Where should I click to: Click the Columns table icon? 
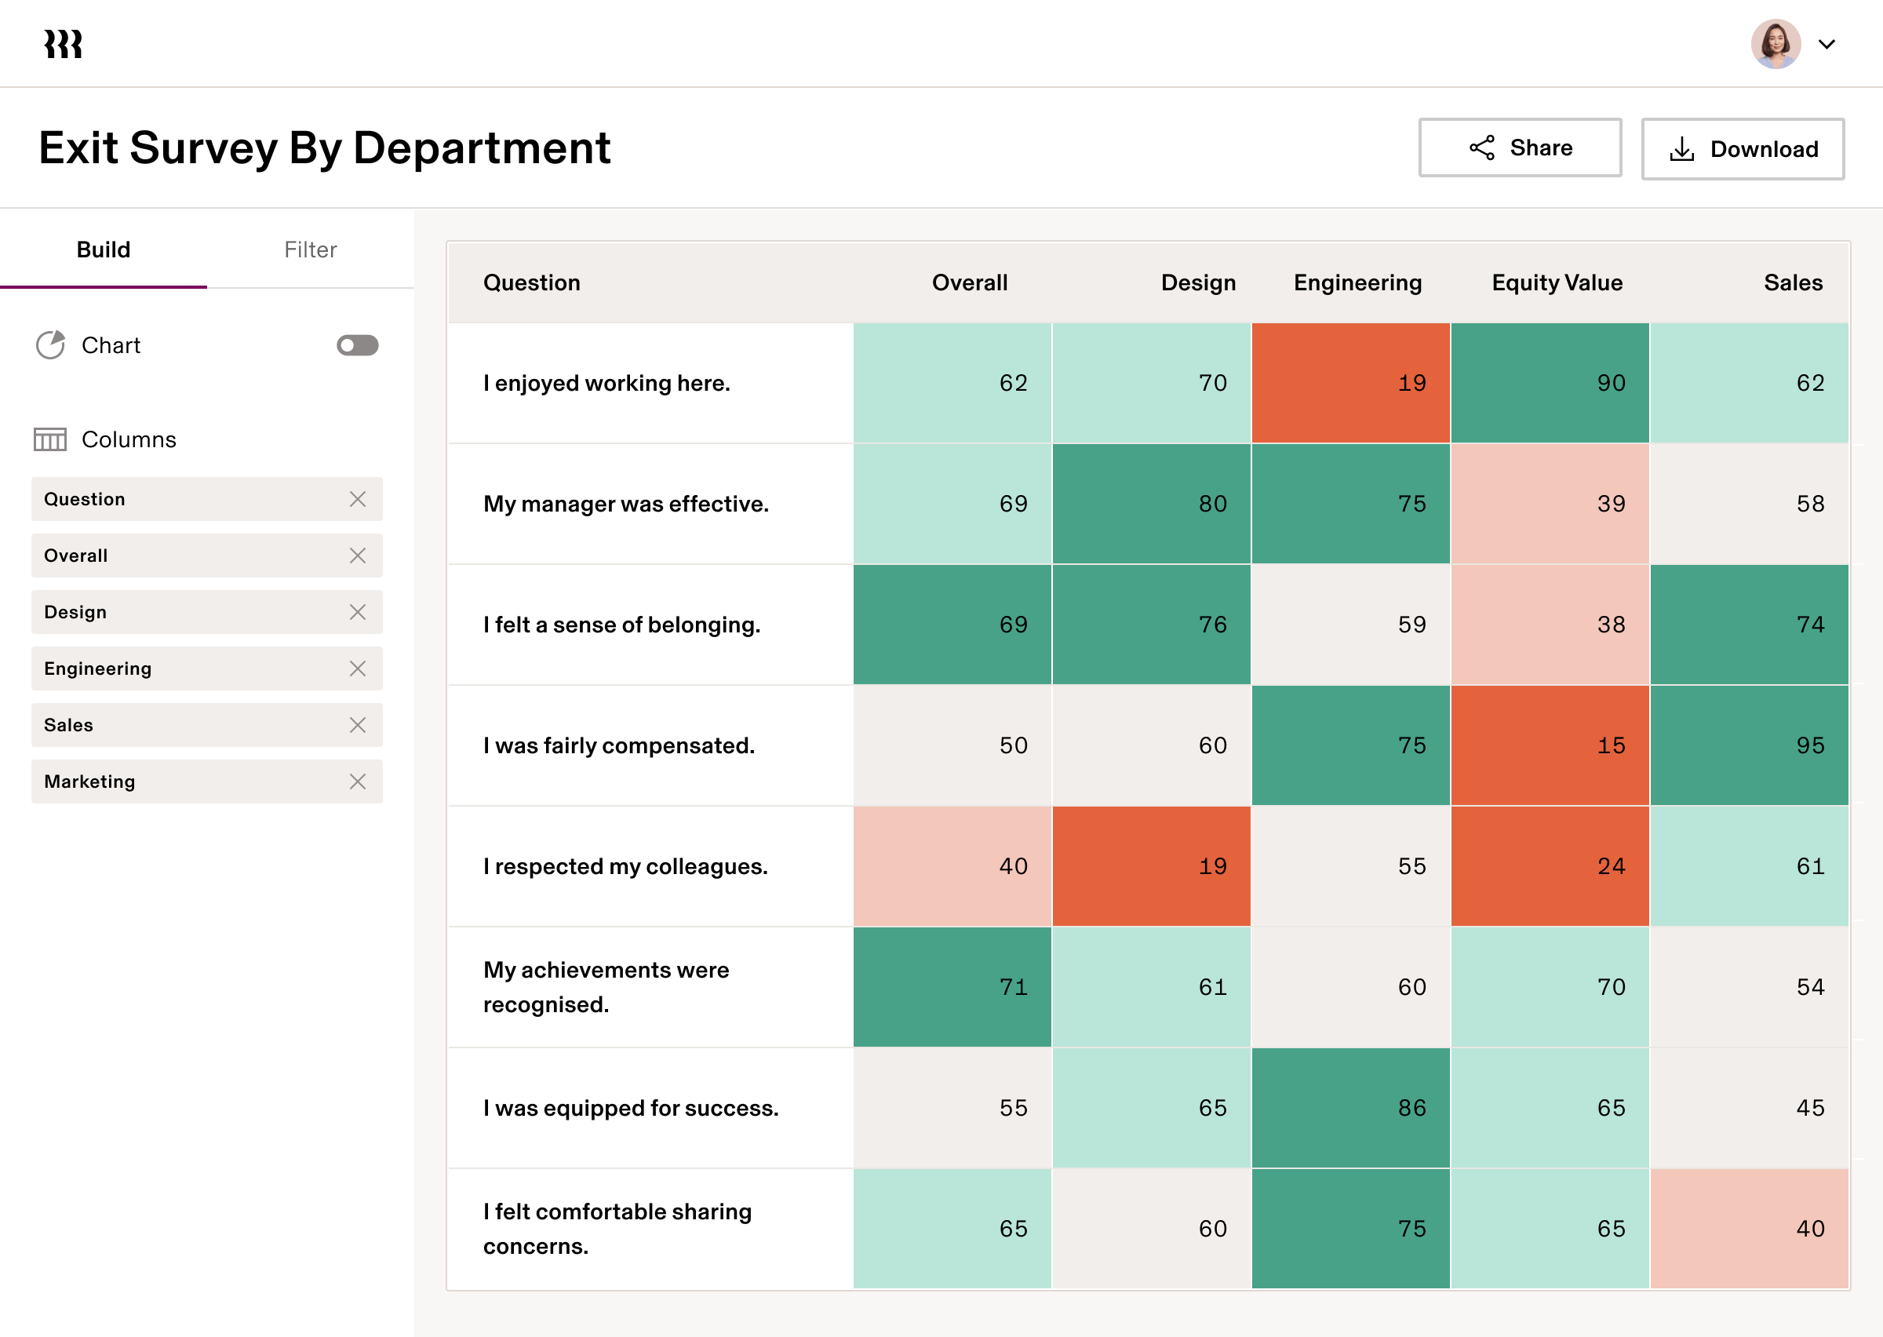[x=49, y=439]
